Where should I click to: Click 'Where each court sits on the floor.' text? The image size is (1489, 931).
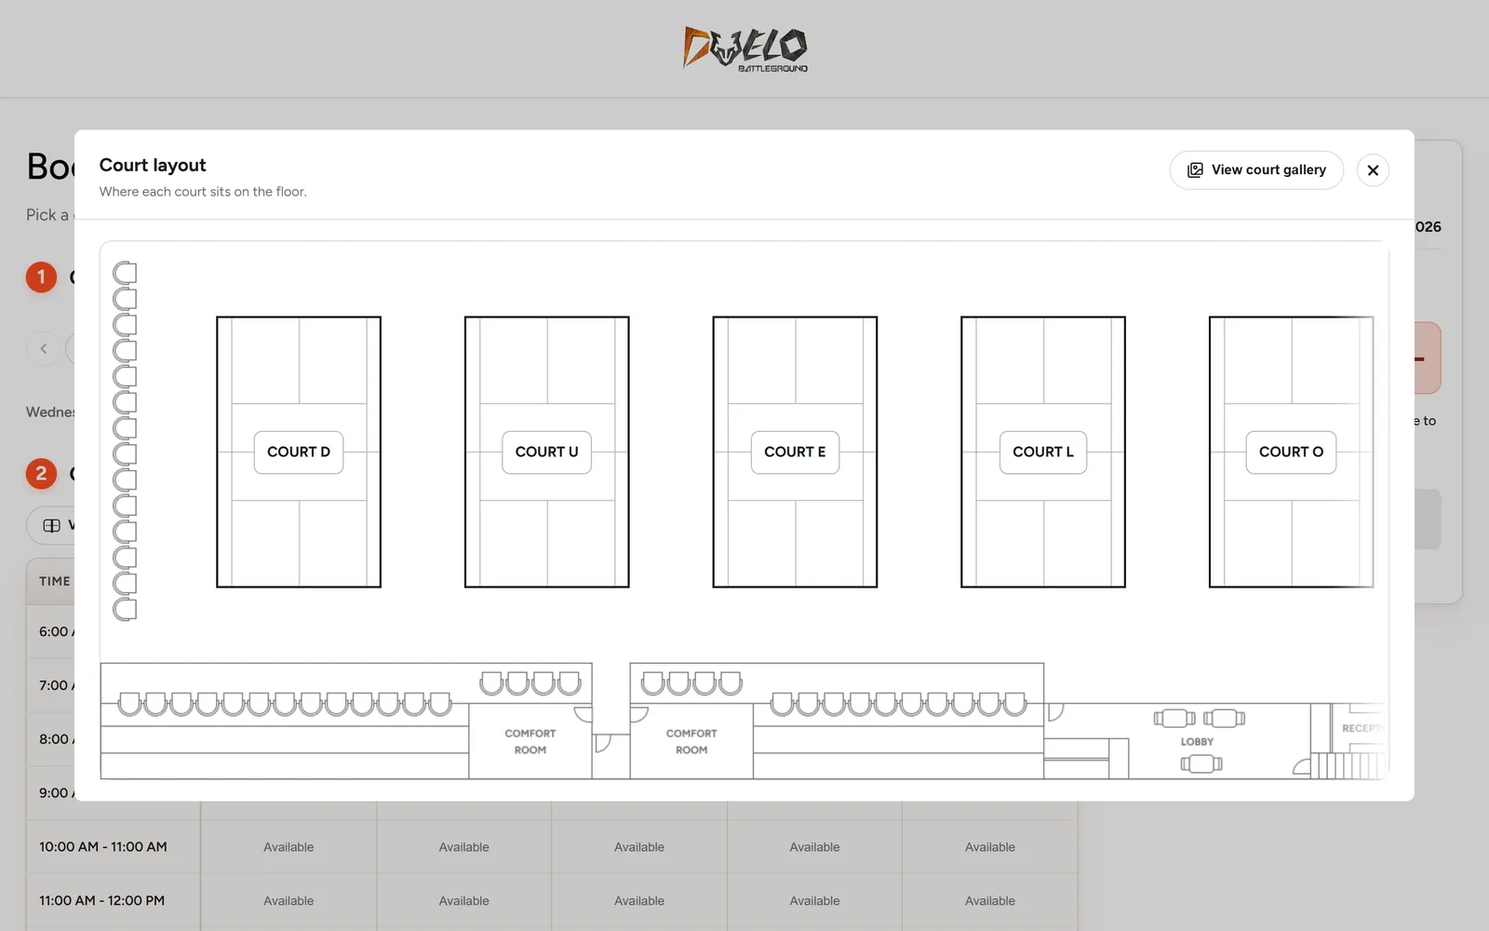(x=203, y=192)
